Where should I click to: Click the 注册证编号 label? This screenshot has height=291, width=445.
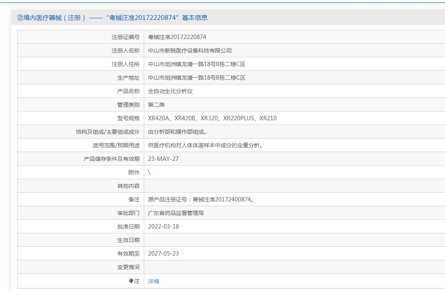tap(126, 37)
